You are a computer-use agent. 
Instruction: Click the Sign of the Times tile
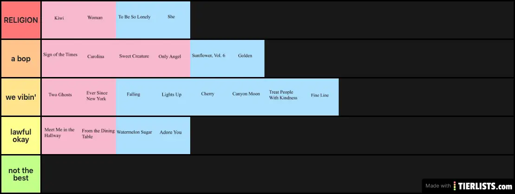tap(60, 58)
